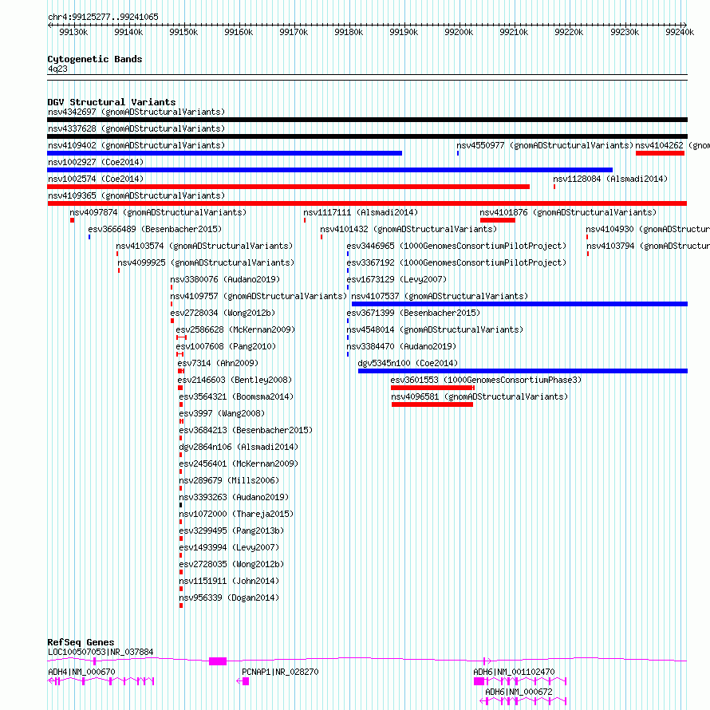This screenshot has height=710, width=710.
Task: Click the 4q23 cytogenetic band label
Action: (x=57, y=69)
